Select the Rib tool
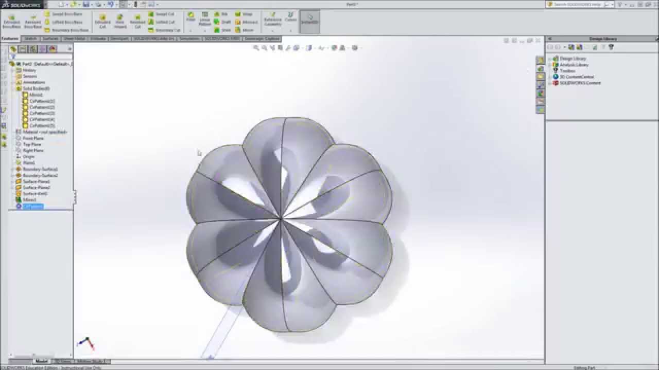Viewport: 659px width, 370px height. (x=221, y=14)
